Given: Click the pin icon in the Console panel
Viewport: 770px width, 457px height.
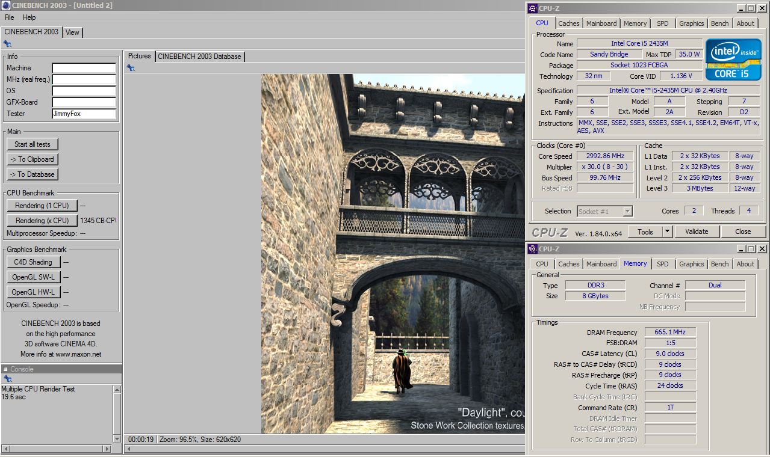Looking at the screenshot, I should tap(7, 379).
